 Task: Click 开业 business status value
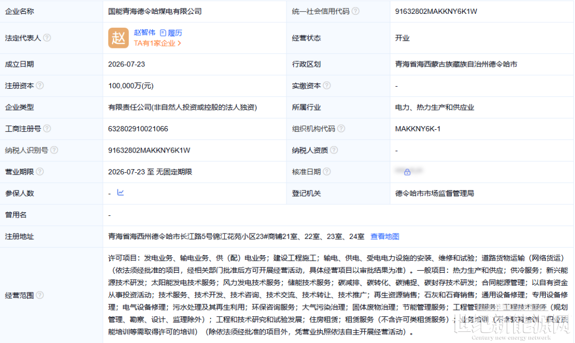(402, 38)
